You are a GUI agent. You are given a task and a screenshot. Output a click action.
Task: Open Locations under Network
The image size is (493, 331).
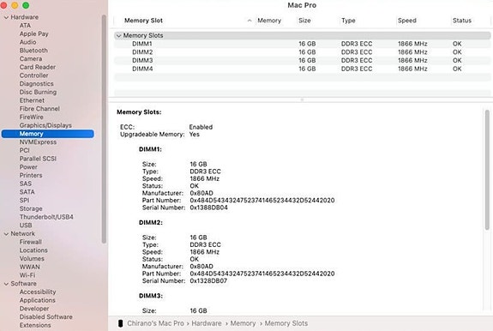point(33,250)
